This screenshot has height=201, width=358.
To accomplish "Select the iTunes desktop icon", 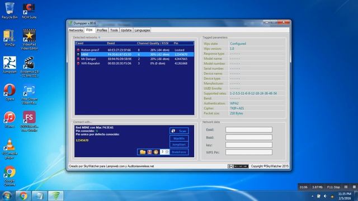I will point(10,119).
